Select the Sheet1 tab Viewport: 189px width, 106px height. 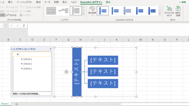pos(5,104)
